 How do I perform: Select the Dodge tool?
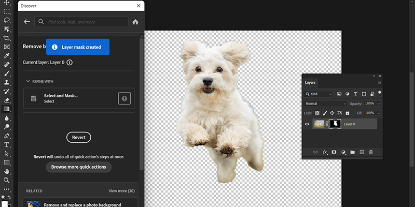click(7, 127)
